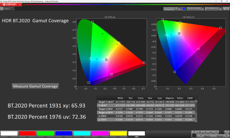Add a new history tab
This screenshot has width=230, height=138.
click(x=13, y=9)
